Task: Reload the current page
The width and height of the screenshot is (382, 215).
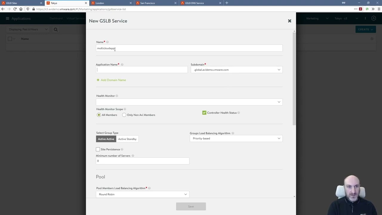Action: click(15, 9)
